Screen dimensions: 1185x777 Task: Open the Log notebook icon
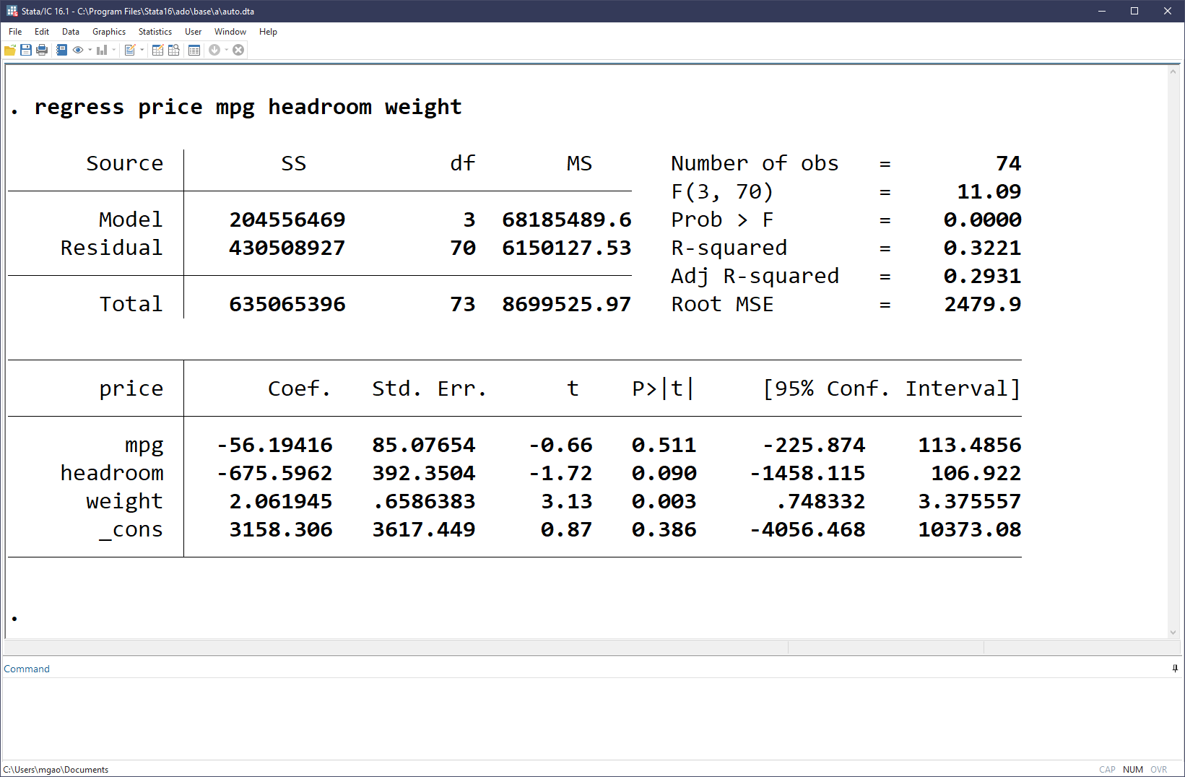coord(62,50)
